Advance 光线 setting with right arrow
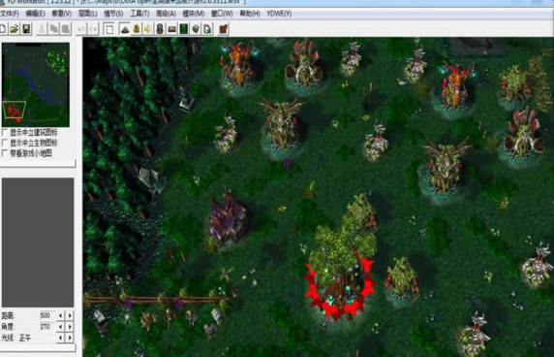 (70, 338)
